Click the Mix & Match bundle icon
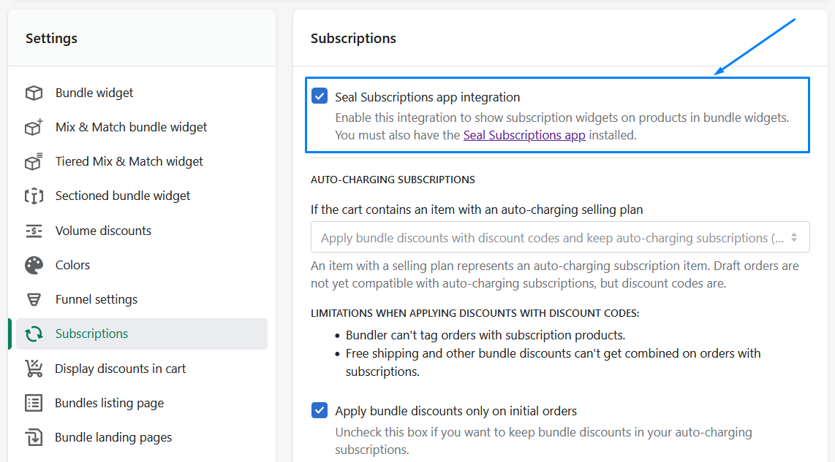835x462 pixels. point(34,128)
